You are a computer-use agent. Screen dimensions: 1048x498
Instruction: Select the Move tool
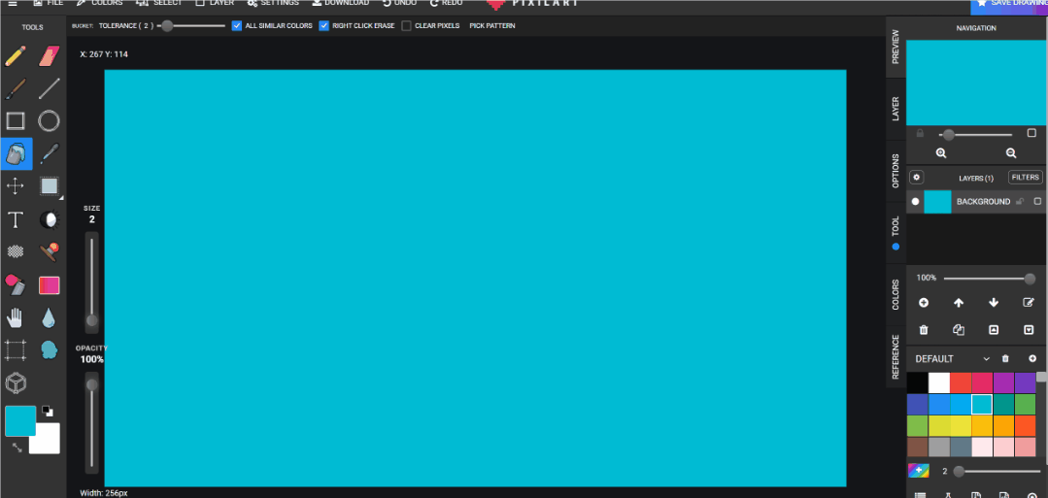16,185
